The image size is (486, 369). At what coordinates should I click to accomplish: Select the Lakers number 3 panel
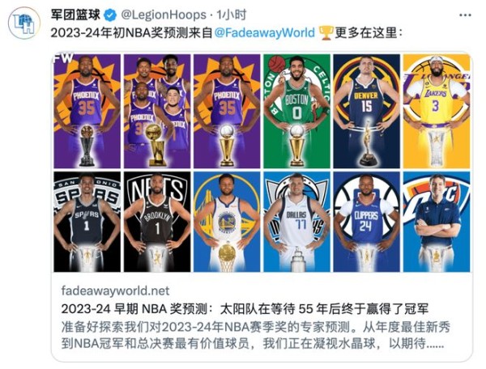(437, 112)
